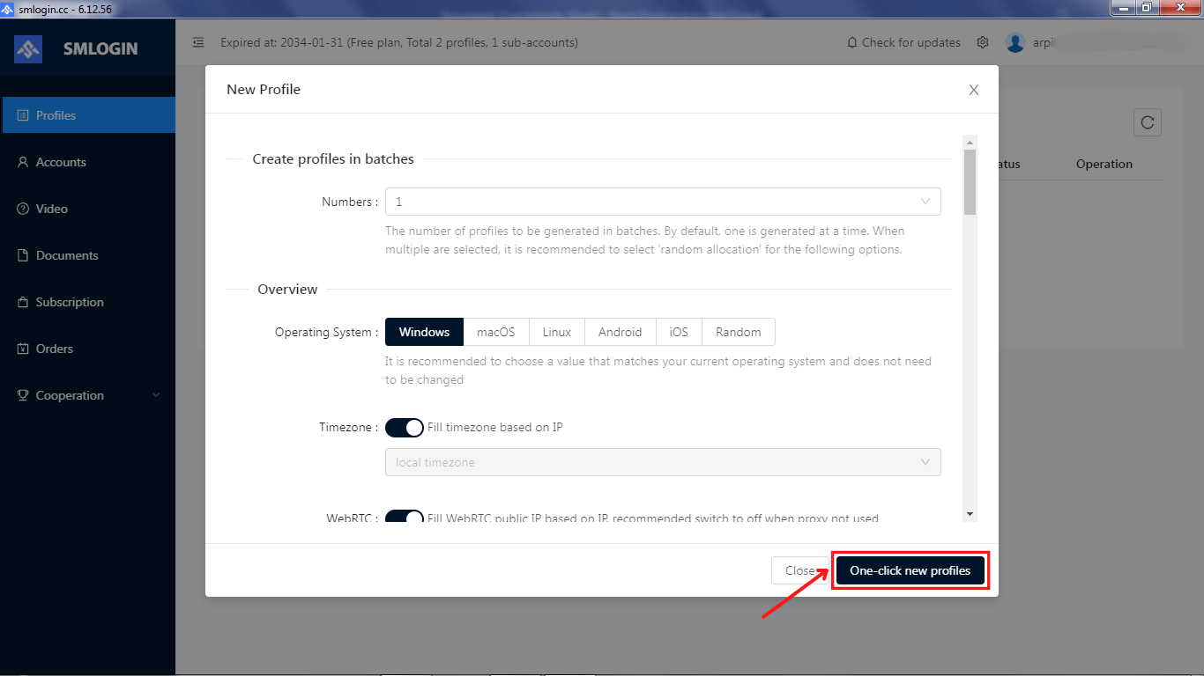Open application settings via the gear icon

983,42
